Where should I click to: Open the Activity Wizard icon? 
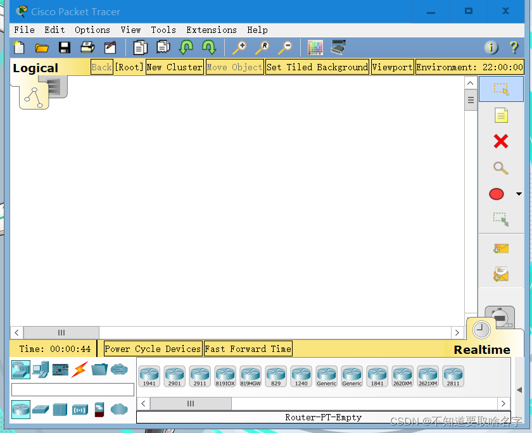coord(110,47)
